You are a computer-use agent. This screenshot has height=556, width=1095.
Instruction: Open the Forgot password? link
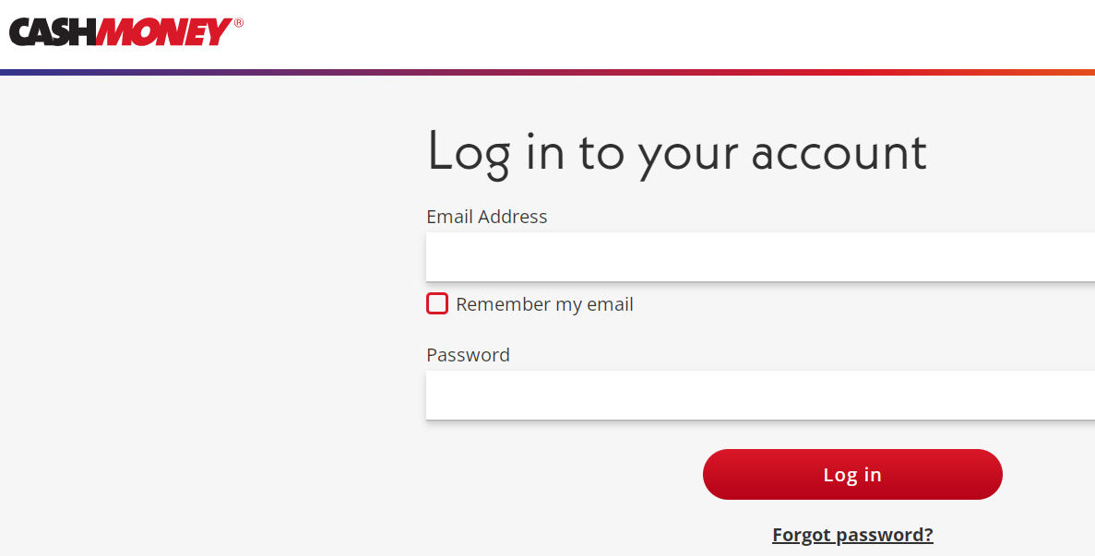(x=852, y=535)
